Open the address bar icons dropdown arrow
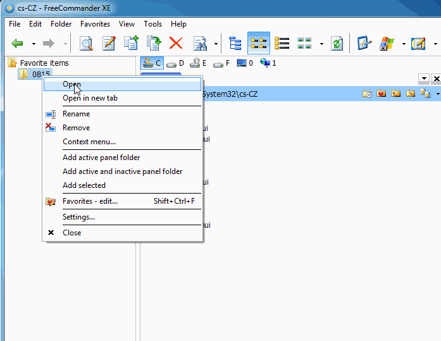Image resolution: width=441 pixels, height=341 pixels. (x=438, y=94)
